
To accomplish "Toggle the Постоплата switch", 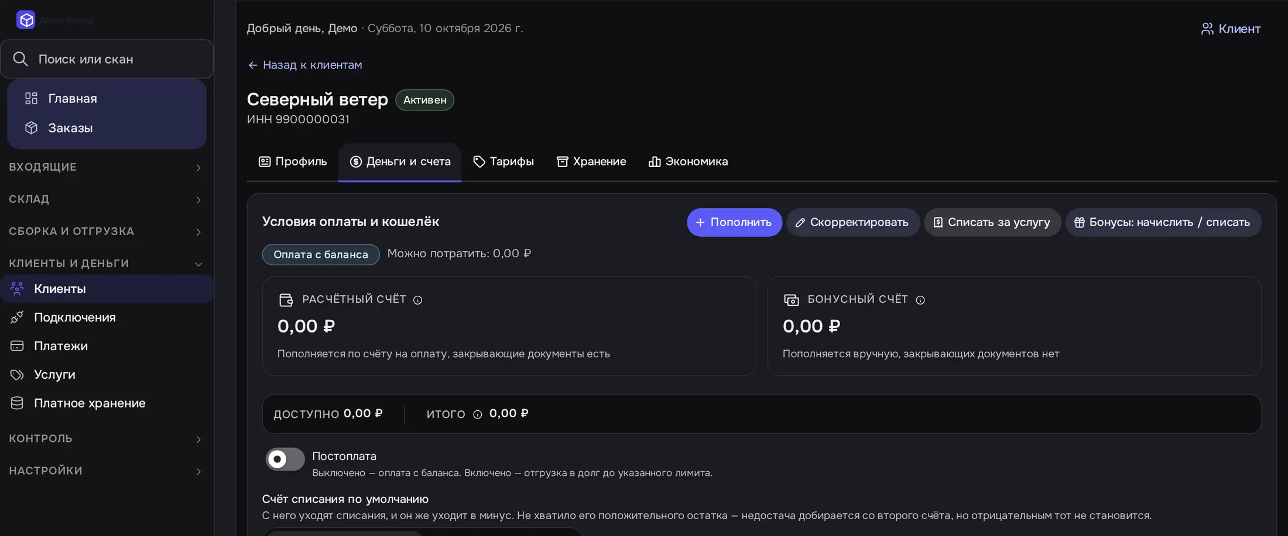I will tap(285, 459).
